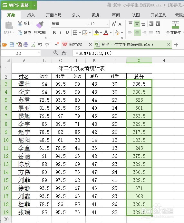Screen dimensions: 184x223
Task: Open the 开发工具 ribbon tab
Action: [158, 15]
